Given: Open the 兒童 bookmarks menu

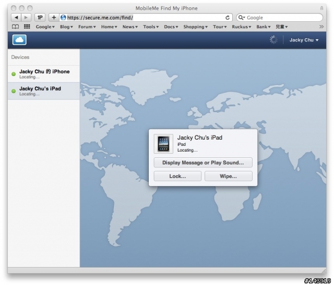Looking at the screenshot, I should (282, 27).
